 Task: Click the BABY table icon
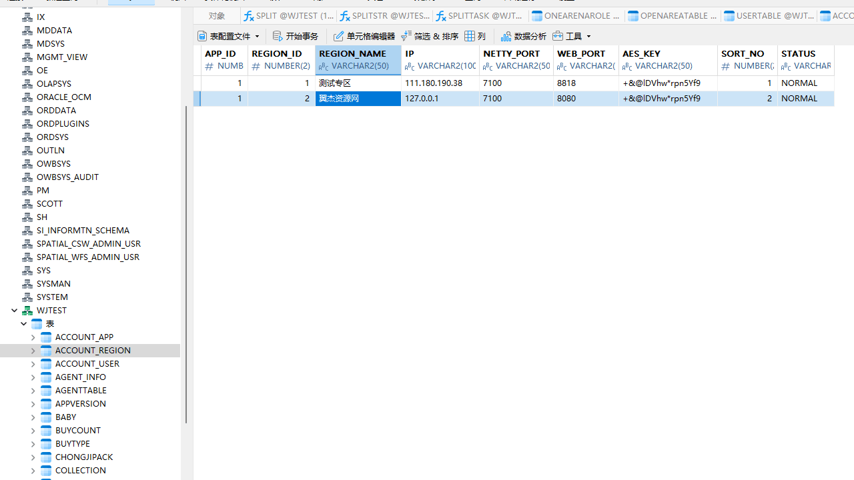[x=46, y=417]
